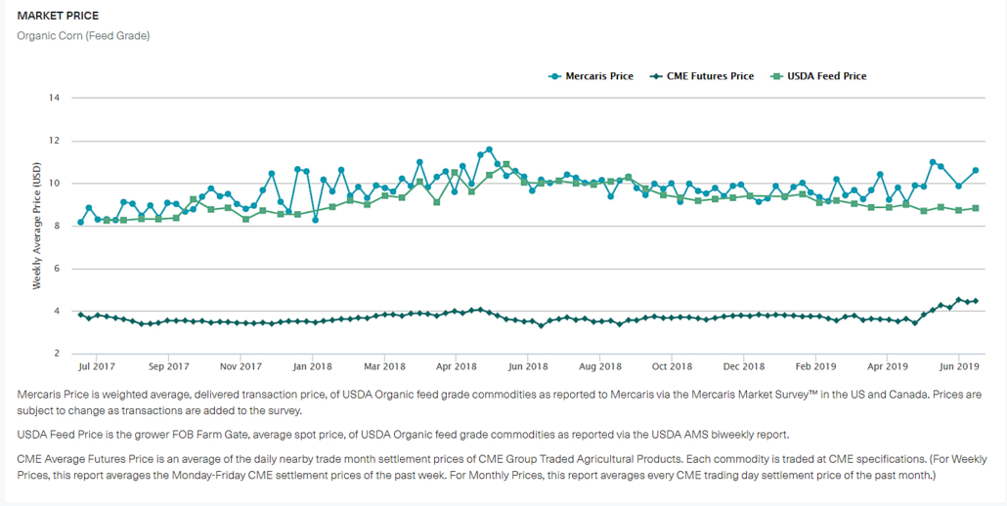The width and height of the screenshot is (1007, 506).
Task: Hide the CME Futures Price series
Action: [x=710, y=76]
